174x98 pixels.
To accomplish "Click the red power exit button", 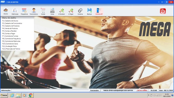I will pyautogui.click(x=163, y=11).
